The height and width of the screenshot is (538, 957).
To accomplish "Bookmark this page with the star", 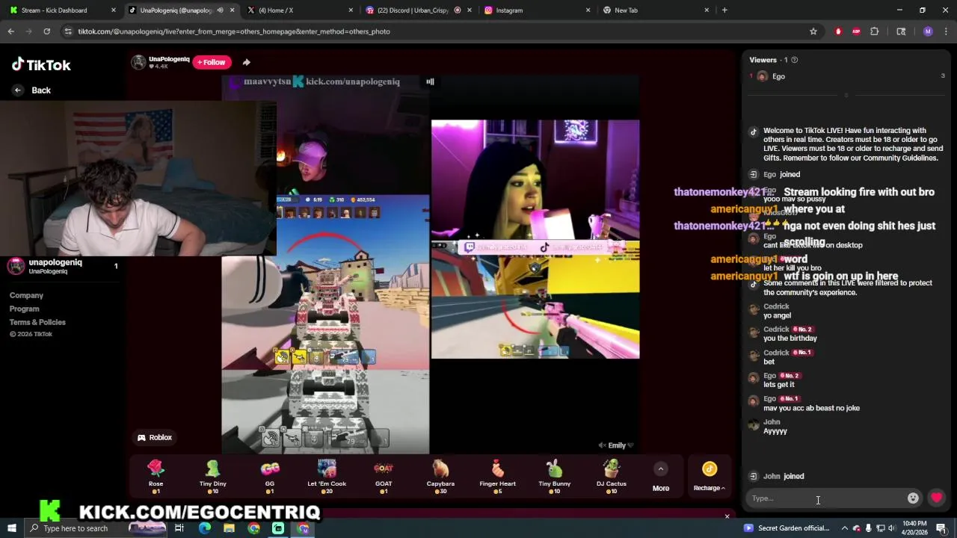I will point(813,31).
